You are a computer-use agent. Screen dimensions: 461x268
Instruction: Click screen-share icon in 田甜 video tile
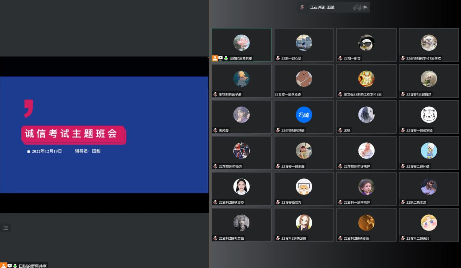[220, 58]
